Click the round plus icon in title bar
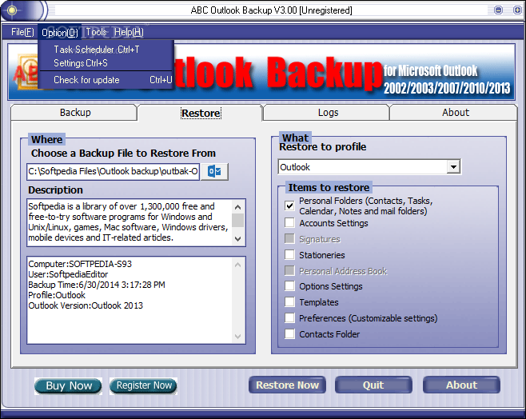This screenshot has width=526, height=419. pos(518,10)
